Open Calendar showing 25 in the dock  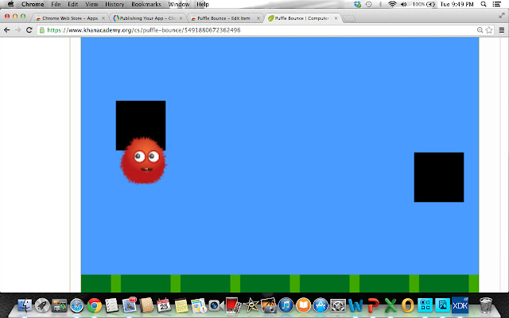pos(164,305)
